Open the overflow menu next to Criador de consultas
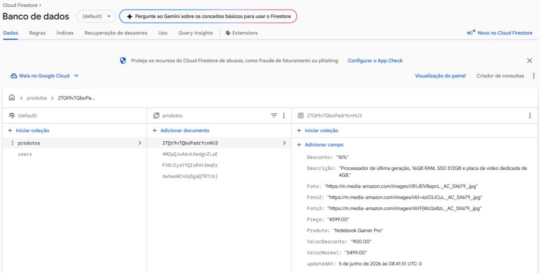This screenshot has height=273, width=540. pos(534,76)
